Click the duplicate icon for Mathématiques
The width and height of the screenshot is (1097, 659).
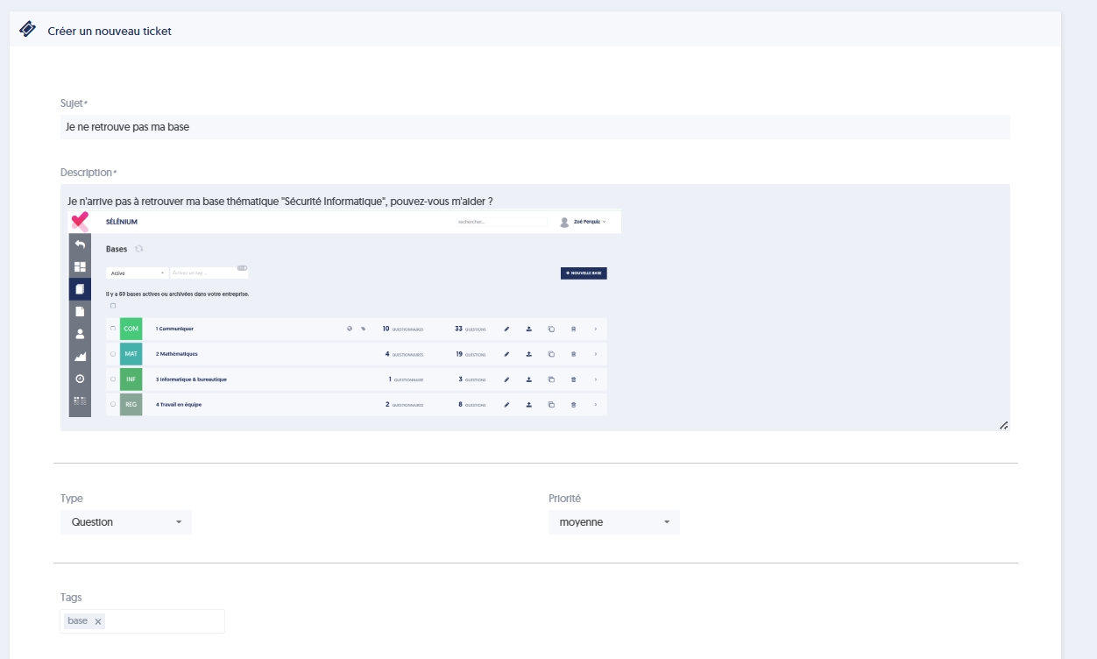tap(551, 354)
